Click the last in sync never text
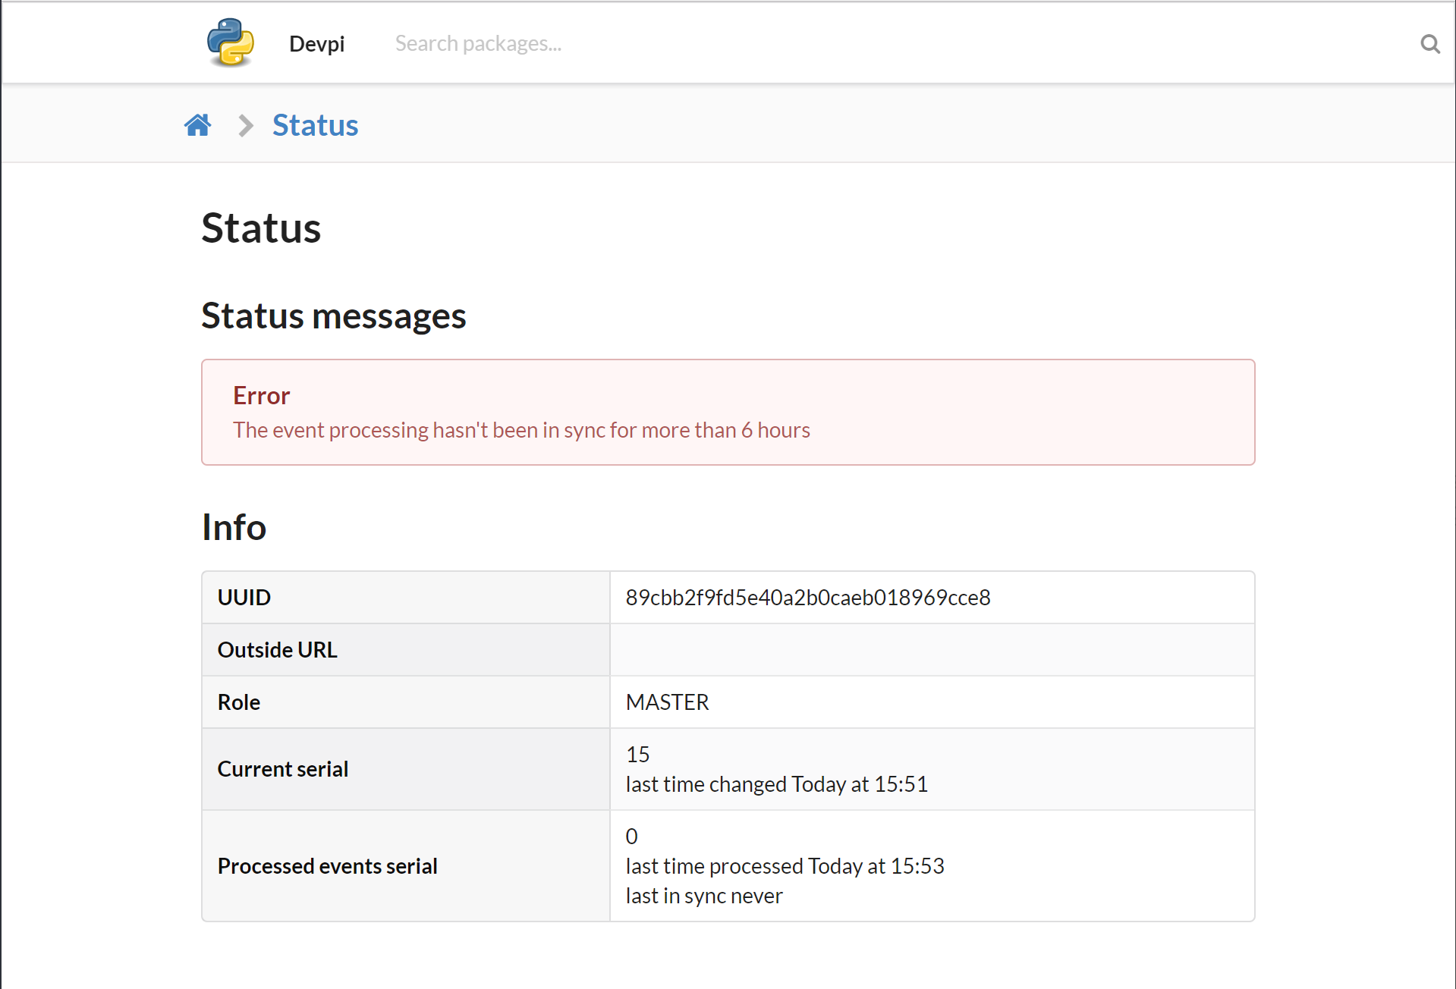 703,896
